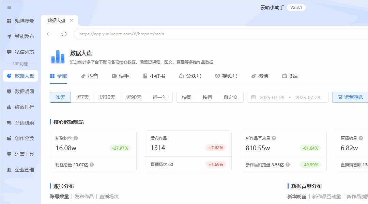Choose the 近7天 time range
The image size is (368, 204).
(x=82, y=97)
